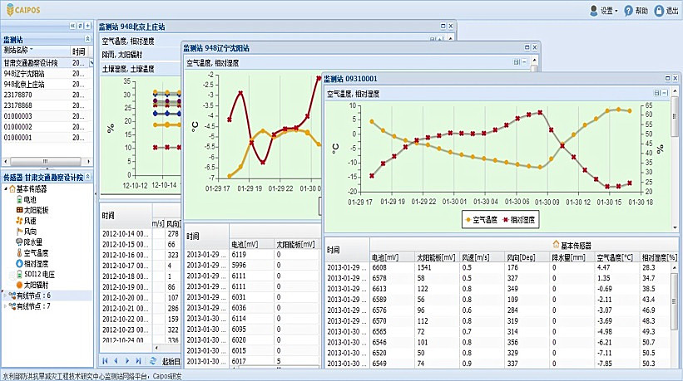Click 太阳能板[mV] header in 辽宁沈阳站 table
Viewport: 683px width, 381px height.
pyautogui.click(x=295, y=245)
